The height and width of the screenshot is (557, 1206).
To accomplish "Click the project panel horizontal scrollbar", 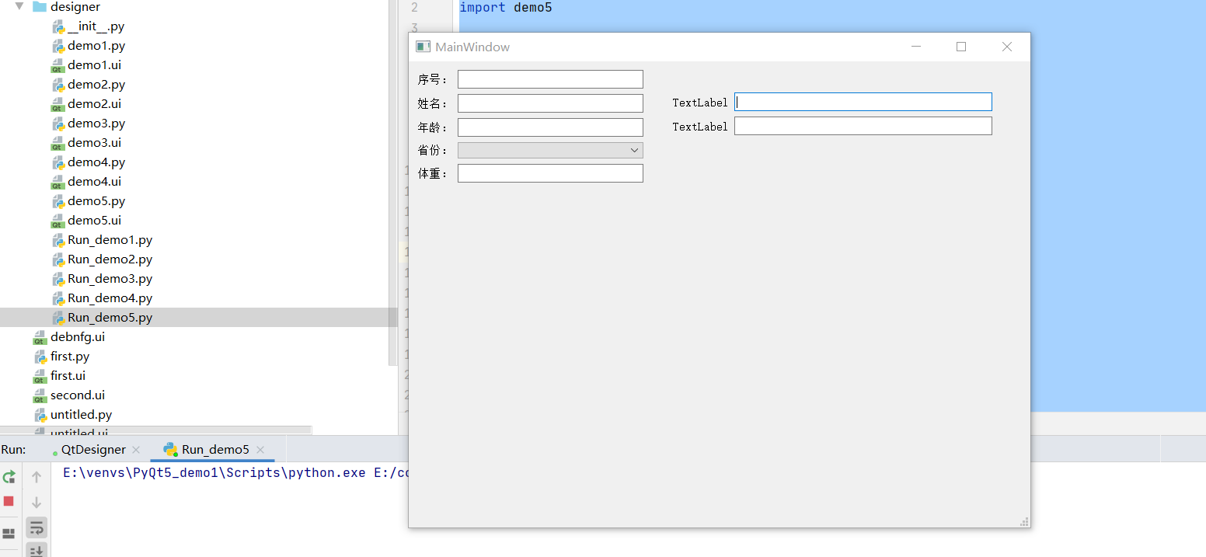I will pyautogui.click(x=155, y=430).
